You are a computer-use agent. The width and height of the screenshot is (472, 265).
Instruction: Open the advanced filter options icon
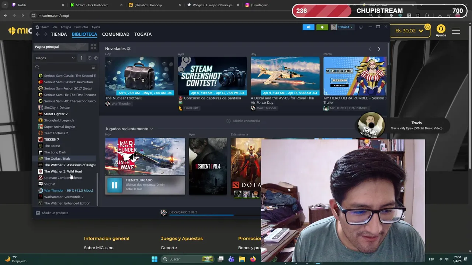pos(93,67)
